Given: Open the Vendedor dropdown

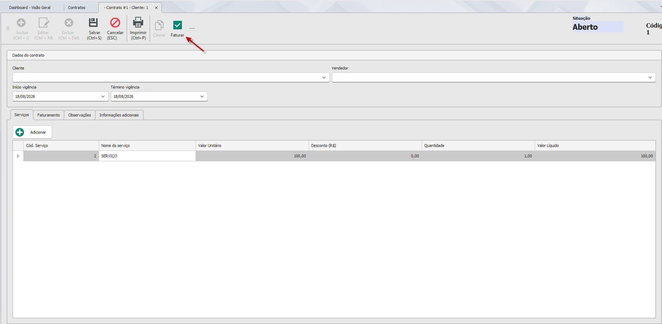Looking at the screenshot, I should (650, 77).
